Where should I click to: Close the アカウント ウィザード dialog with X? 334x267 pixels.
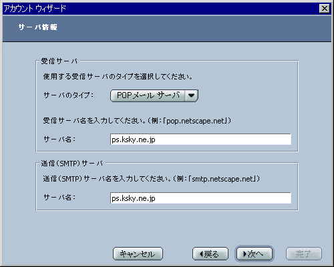tap(325, 9)
